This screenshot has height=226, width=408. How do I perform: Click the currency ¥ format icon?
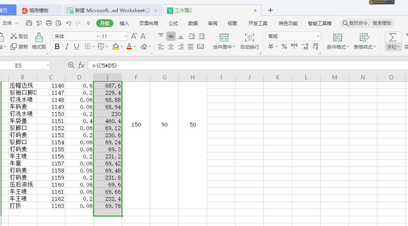tap(271, 46)
